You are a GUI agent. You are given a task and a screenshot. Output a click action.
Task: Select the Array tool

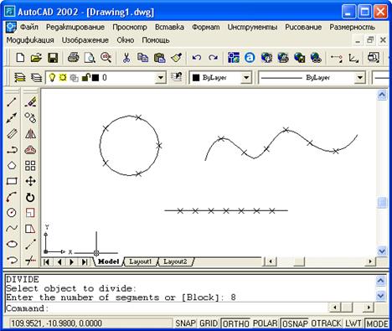30,165
